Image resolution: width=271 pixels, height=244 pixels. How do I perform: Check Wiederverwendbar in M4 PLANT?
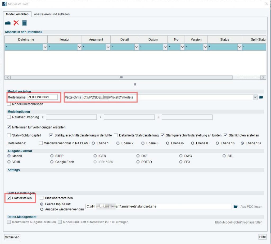pos(41,143)
